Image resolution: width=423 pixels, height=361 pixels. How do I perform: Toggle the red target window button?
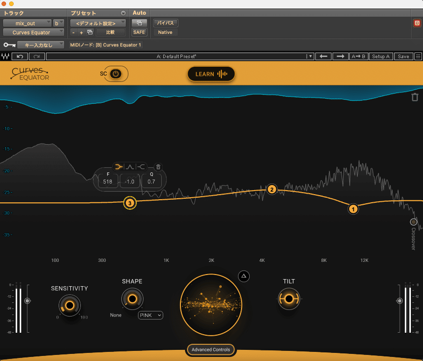click(x=417, y=23)
